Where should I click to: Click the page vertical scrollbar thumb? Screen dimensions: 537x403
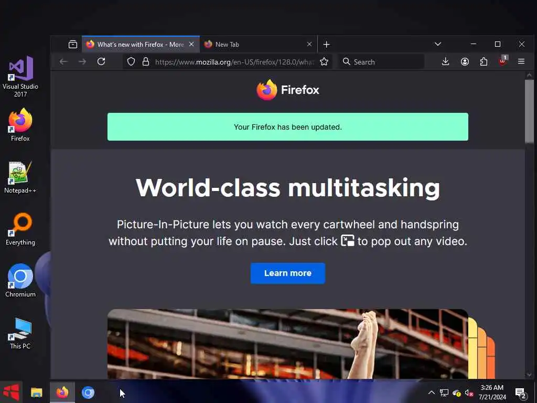click(529, 111)
